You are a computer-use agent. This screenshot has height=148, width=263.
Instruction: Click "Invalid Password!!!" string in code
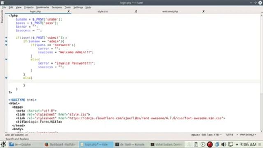point(75,63)
